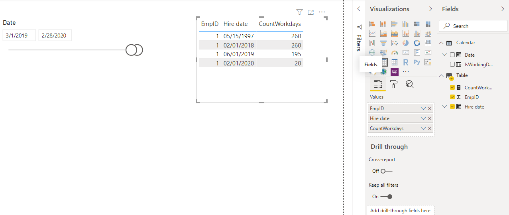Select the Waterfall chart visual
The image size is (509, 215).
pyautogui.click(x=372, y=43)
